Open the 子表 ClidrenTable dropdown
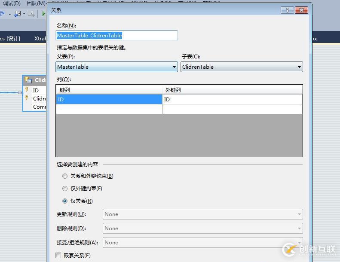The width and height of the screenshot is (340, 262). click(242, 67)
